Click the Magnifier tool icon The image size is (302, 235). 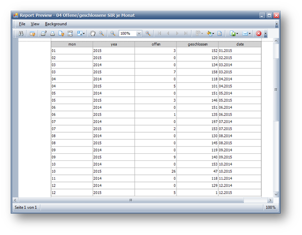102,34
